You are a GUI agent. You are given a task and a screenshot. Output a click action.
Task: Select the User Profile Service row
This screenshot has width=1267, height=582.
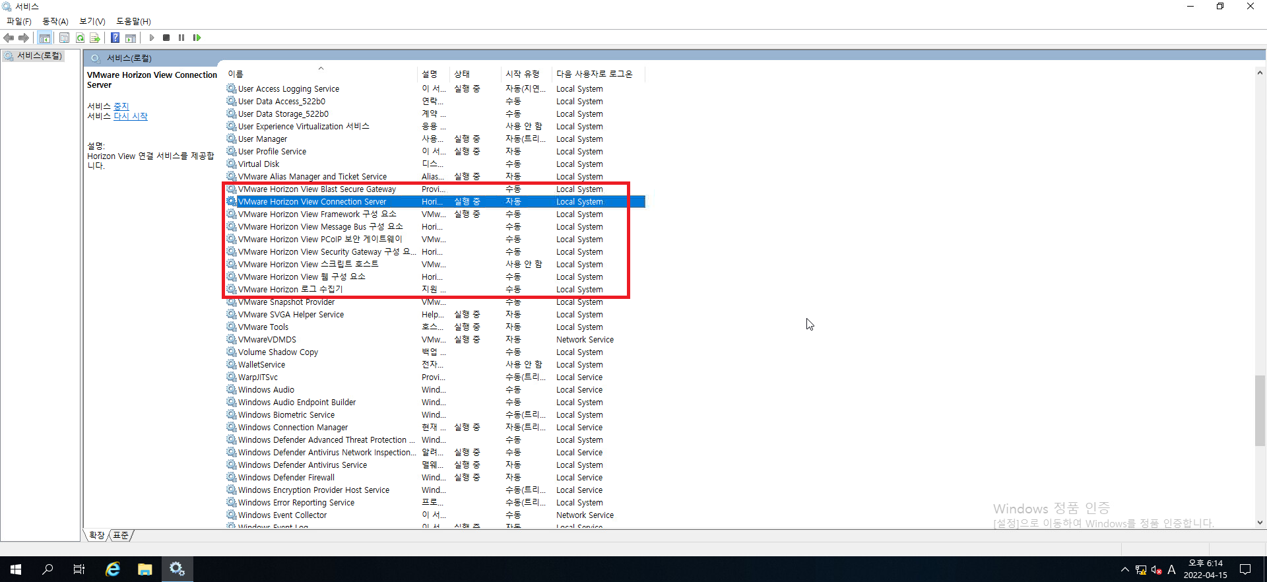[x=435, y=152]
